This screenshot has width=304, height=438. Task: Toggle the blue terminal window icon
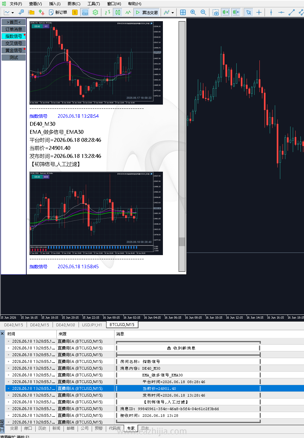(x=85, y=12)
